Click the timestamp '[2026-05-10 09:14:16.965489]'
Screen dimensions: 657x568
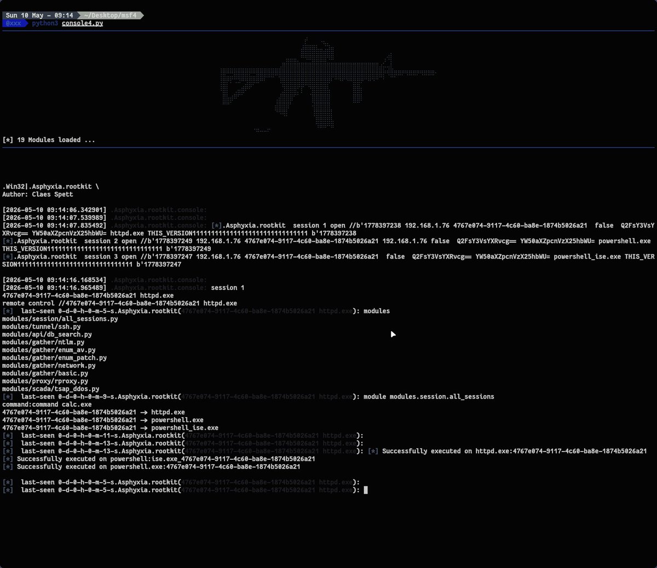tap(54, 288)
